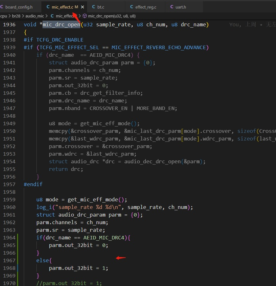The image size is (276, 286).
Task: Open the uart.h tab
Action: [181, 7]
